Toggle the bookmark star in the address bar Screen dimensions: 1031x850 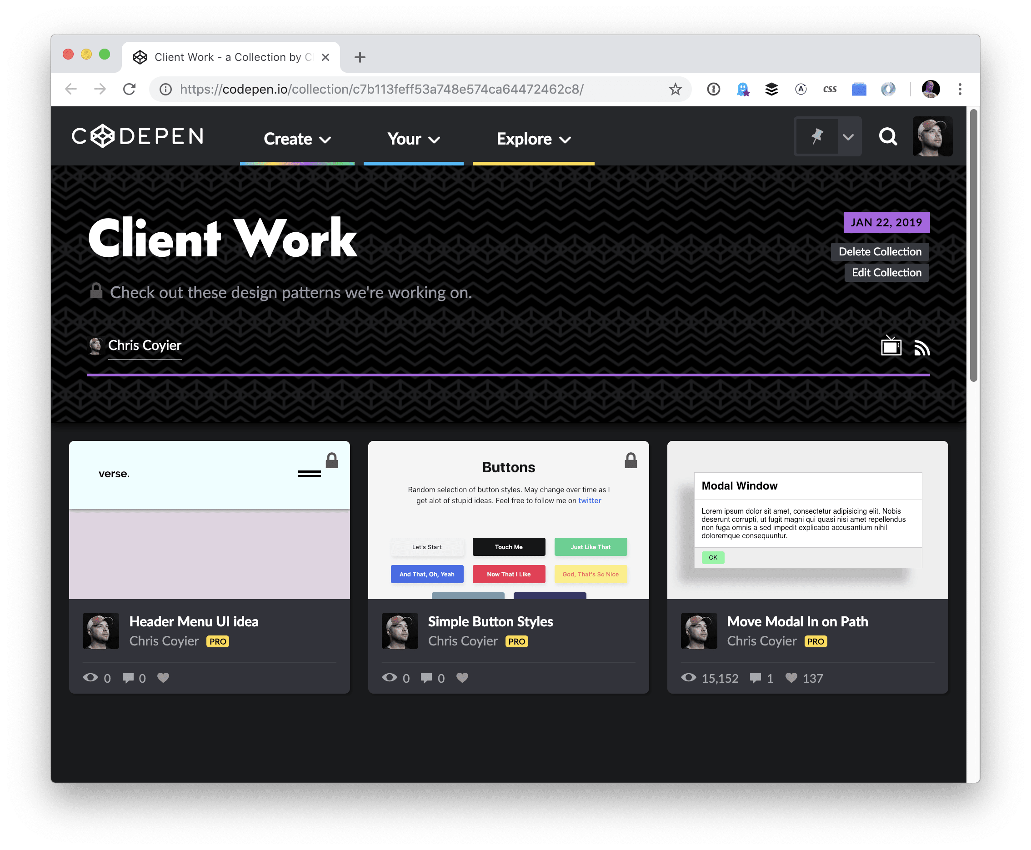point(675,89)
